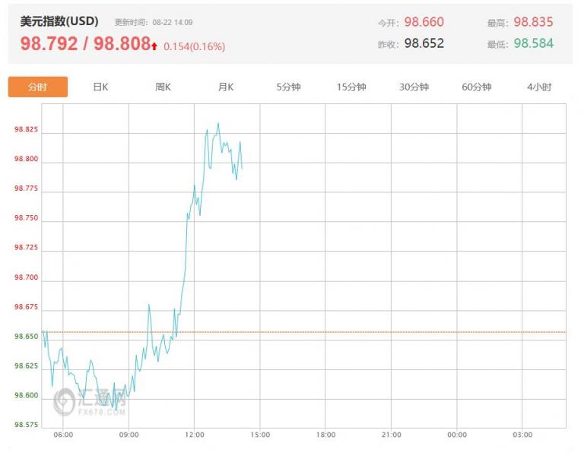Click the 98.792 / 98.808 quote price

85,44
